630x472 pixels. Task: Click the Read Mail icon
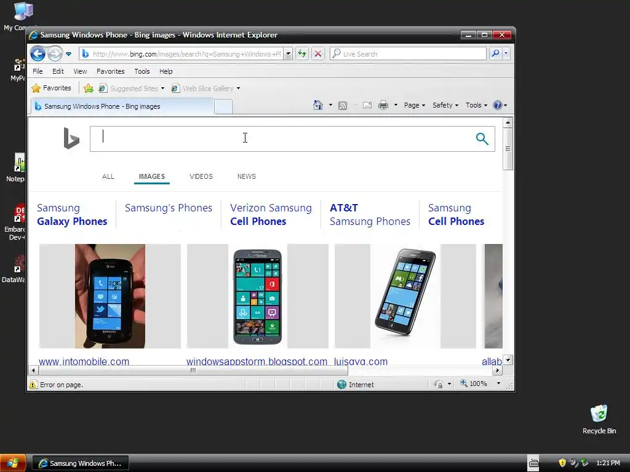[x=367, y=105]
